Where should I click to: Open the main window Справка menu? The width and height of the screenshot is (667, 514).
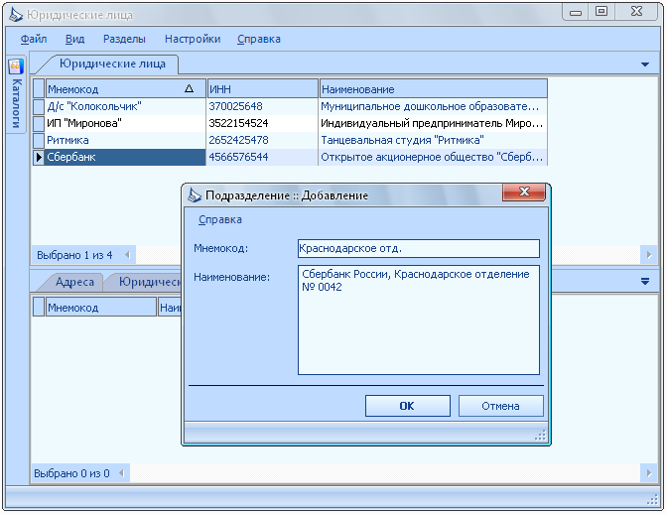pyautogui.click(x=259, y=39)
